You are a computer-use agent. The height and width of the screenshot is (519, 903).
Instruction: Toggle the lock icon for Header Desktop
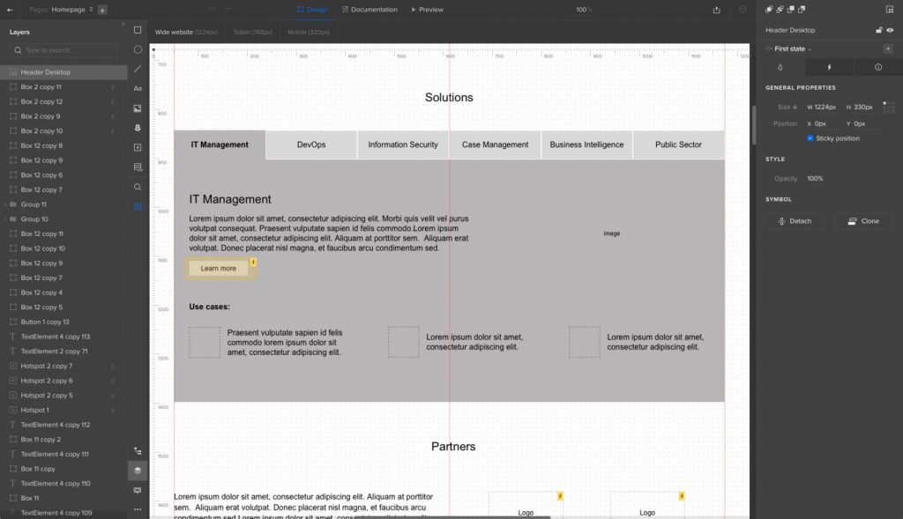click(879, 30)
